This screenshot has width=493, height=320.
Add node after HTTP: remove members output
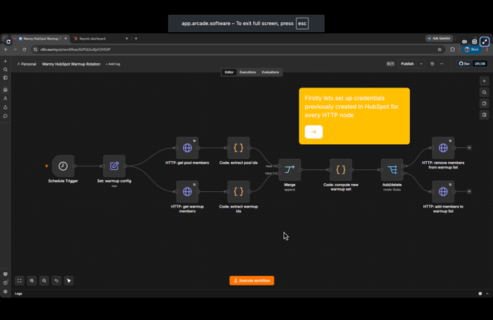pyautogui.click(x=469, y=147)
